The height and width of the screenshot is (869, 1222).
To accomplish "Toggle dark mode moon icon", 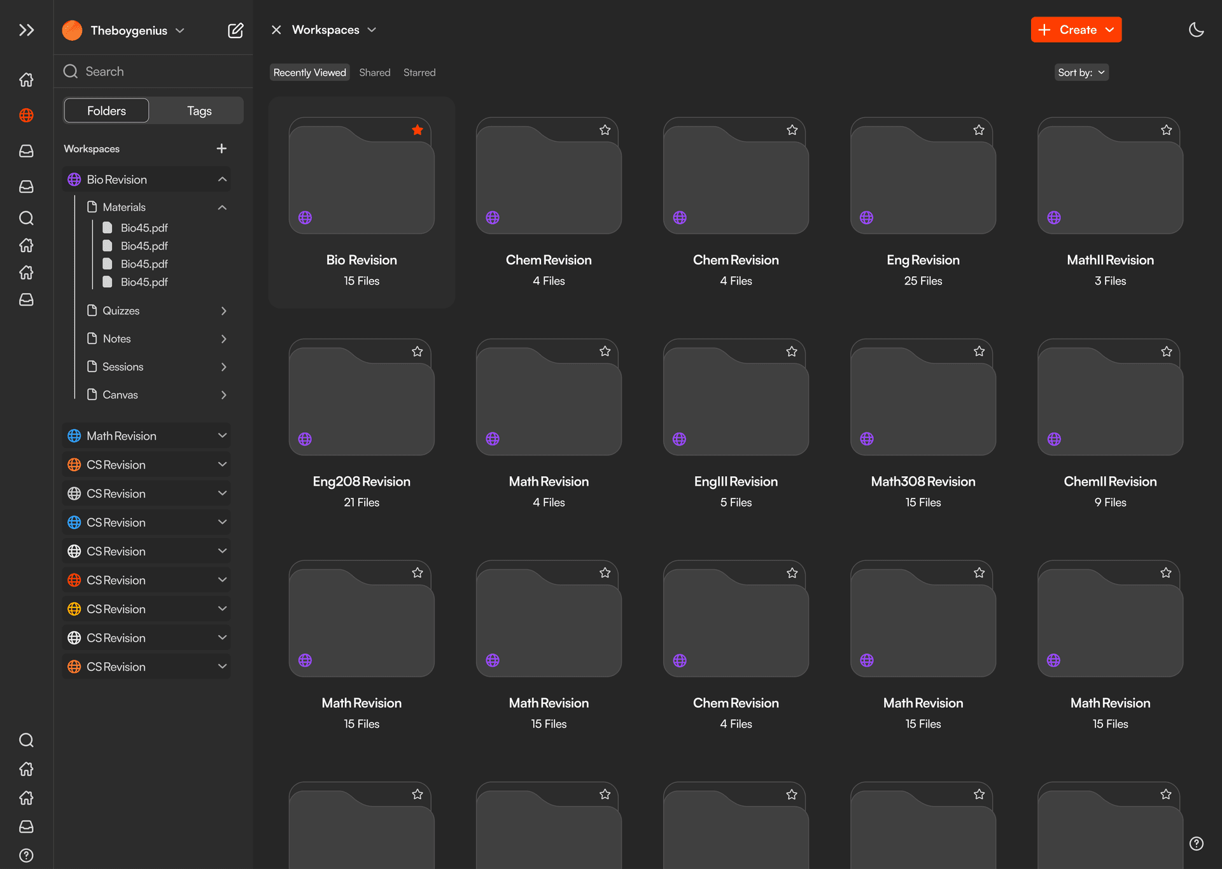I will tap(1196, 30).
